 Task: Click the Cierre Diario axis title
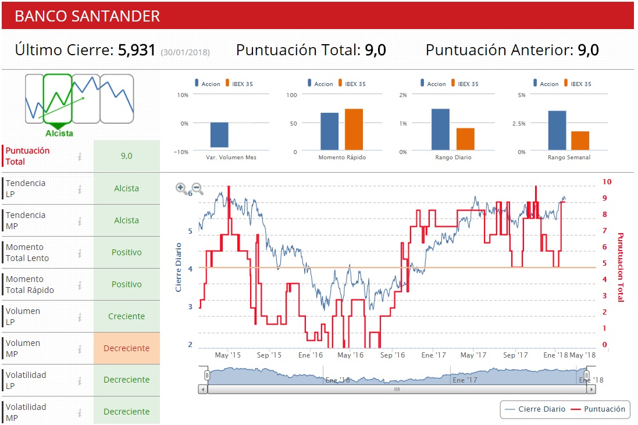point(178,267)
